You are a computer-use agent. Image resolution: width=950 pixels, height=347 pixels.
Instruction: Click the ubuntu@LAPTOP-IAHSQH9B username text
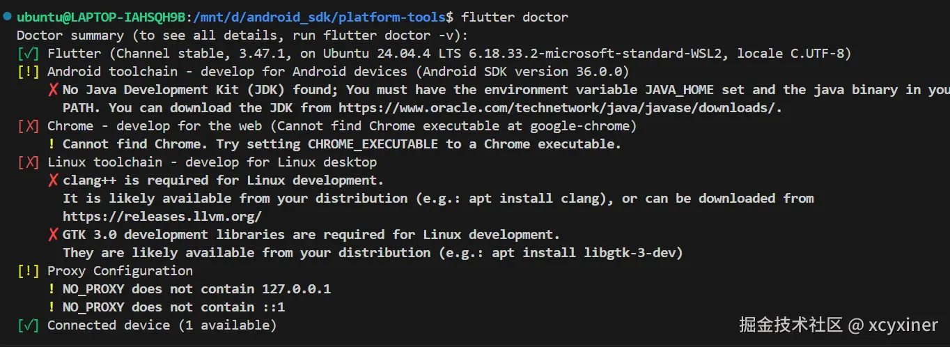pos(101,17)
